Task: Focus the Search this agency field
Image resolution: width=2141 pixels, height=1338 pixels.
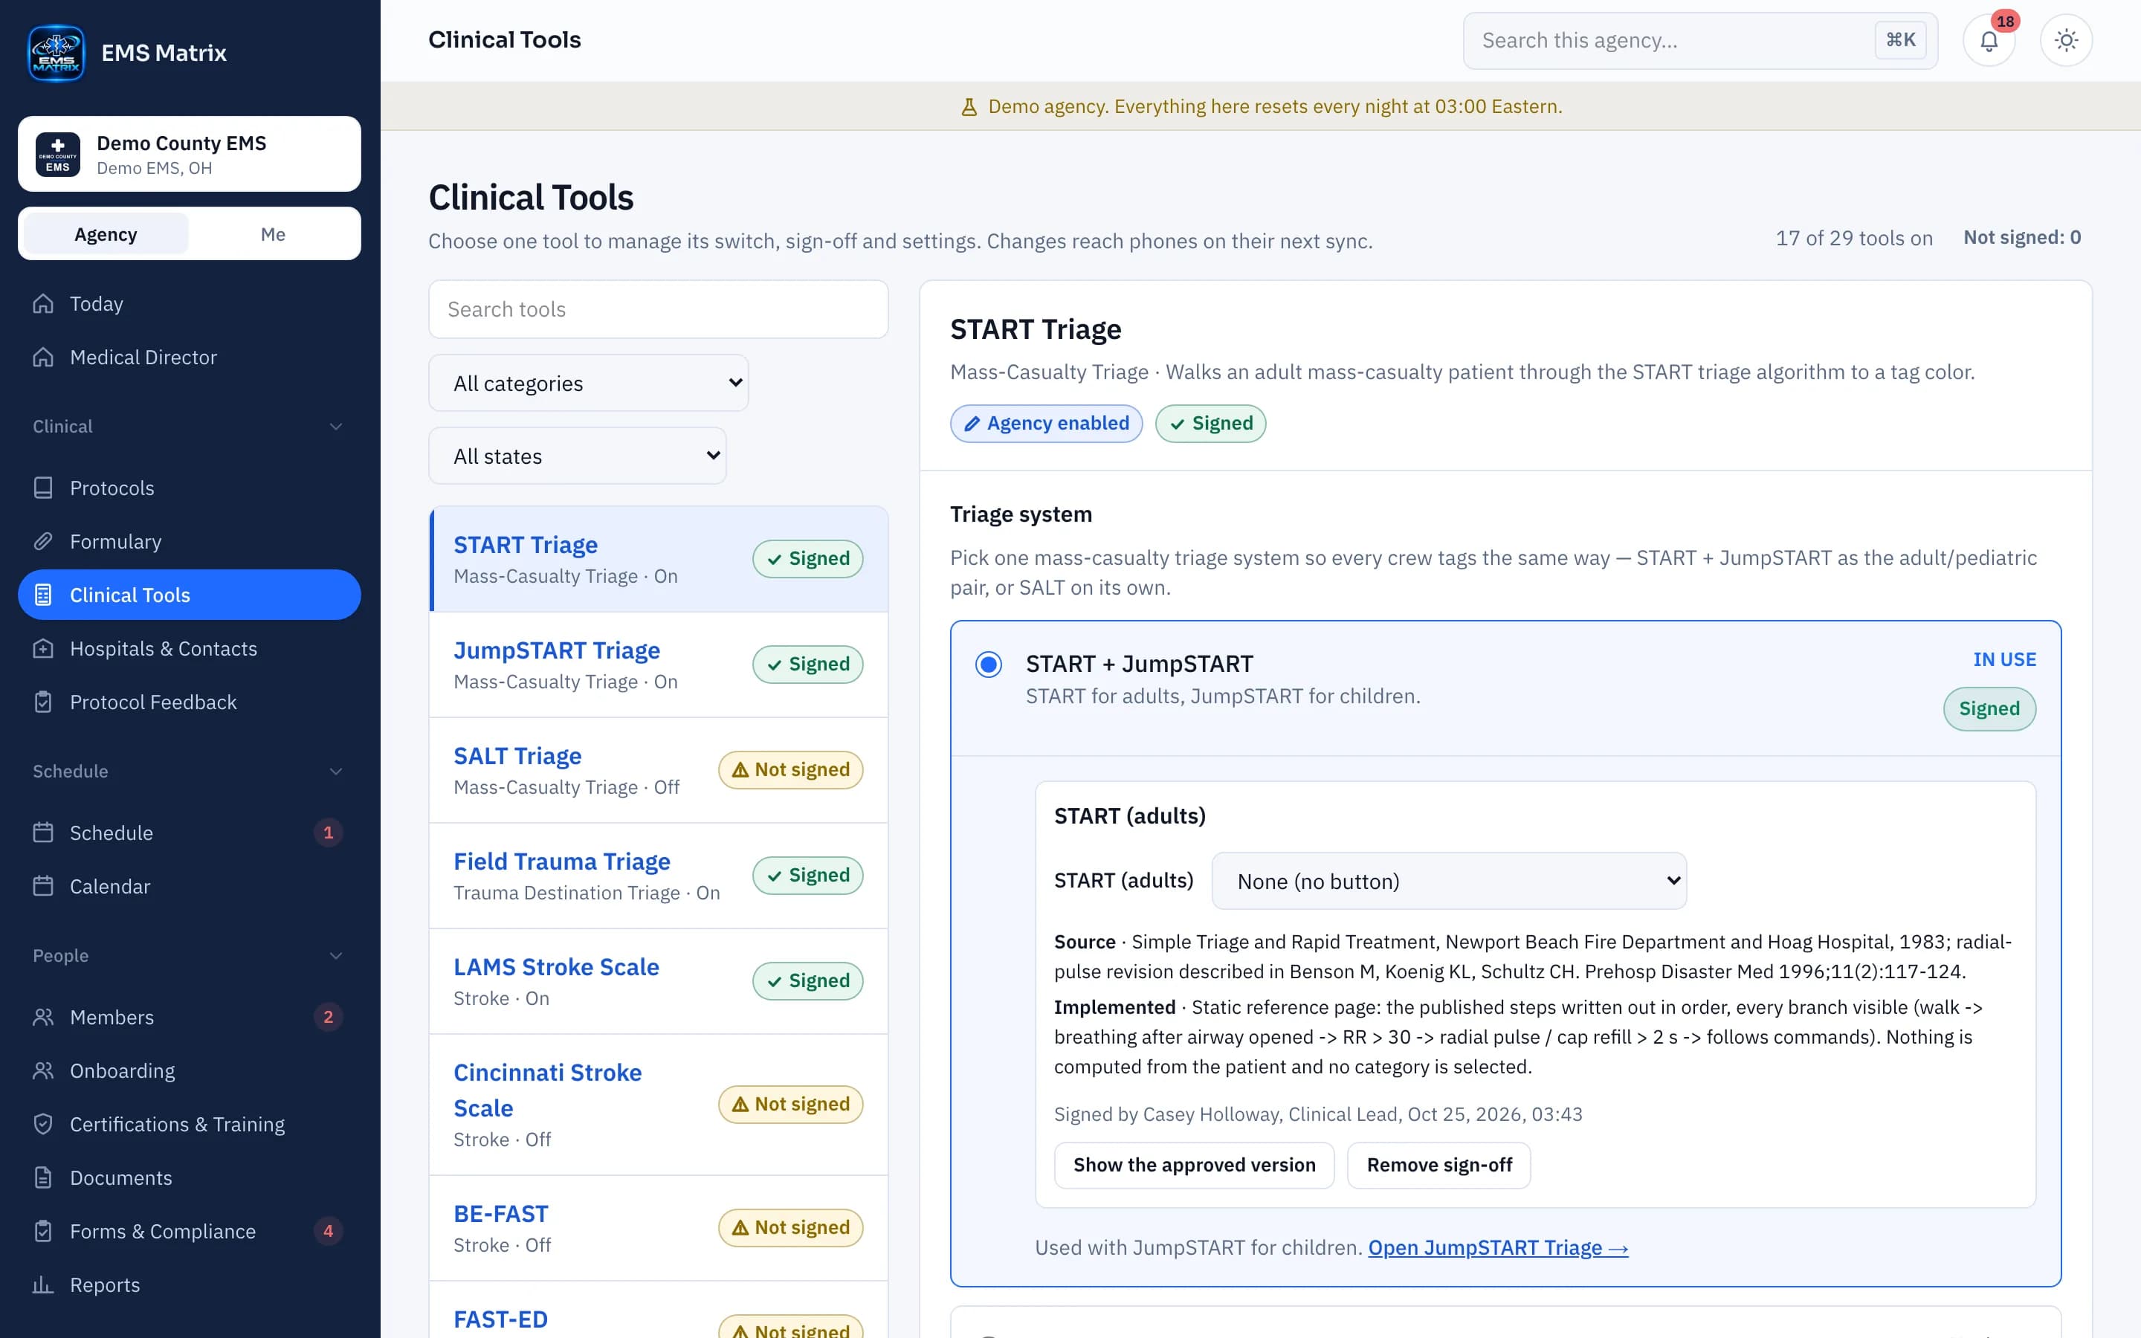Action: 1699,41
